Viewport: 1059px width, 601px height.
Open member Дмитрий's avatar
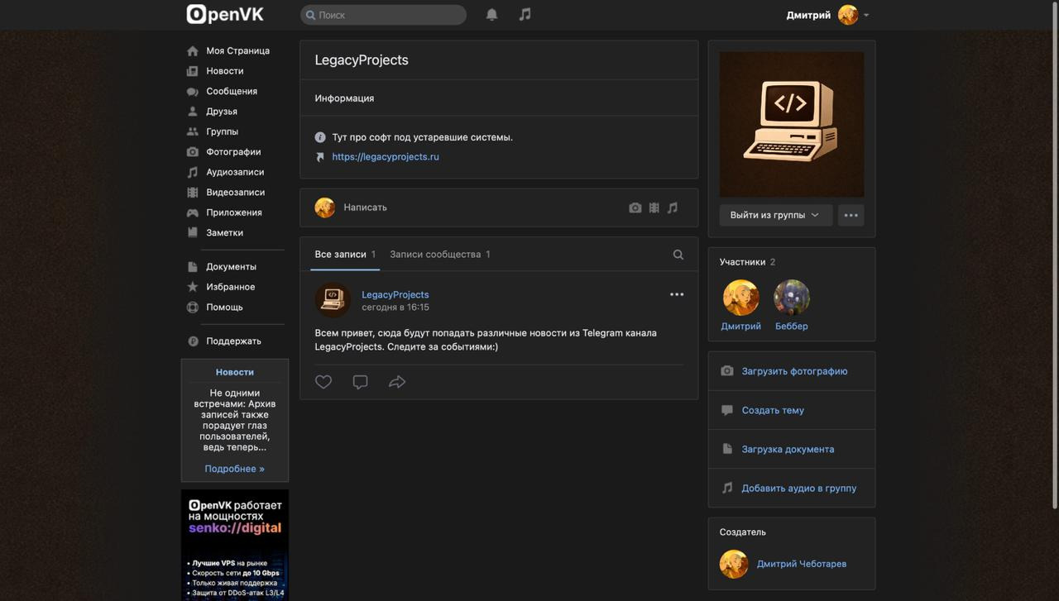tap(741, 298)
